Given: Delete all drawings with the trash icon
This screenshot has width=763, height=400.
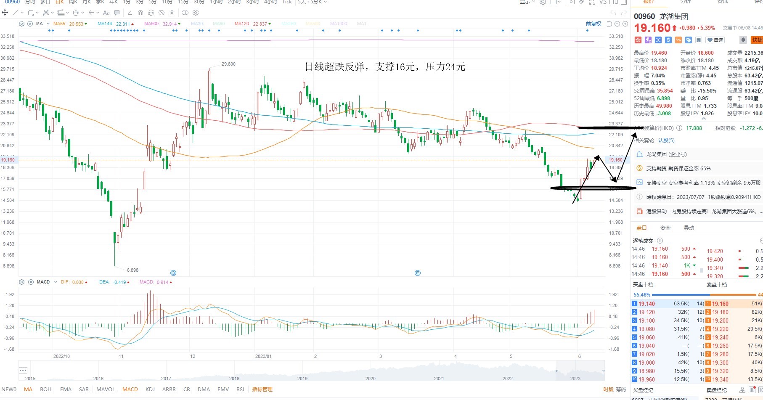Looking at the screenshot, I should click(x=172, y=13).
